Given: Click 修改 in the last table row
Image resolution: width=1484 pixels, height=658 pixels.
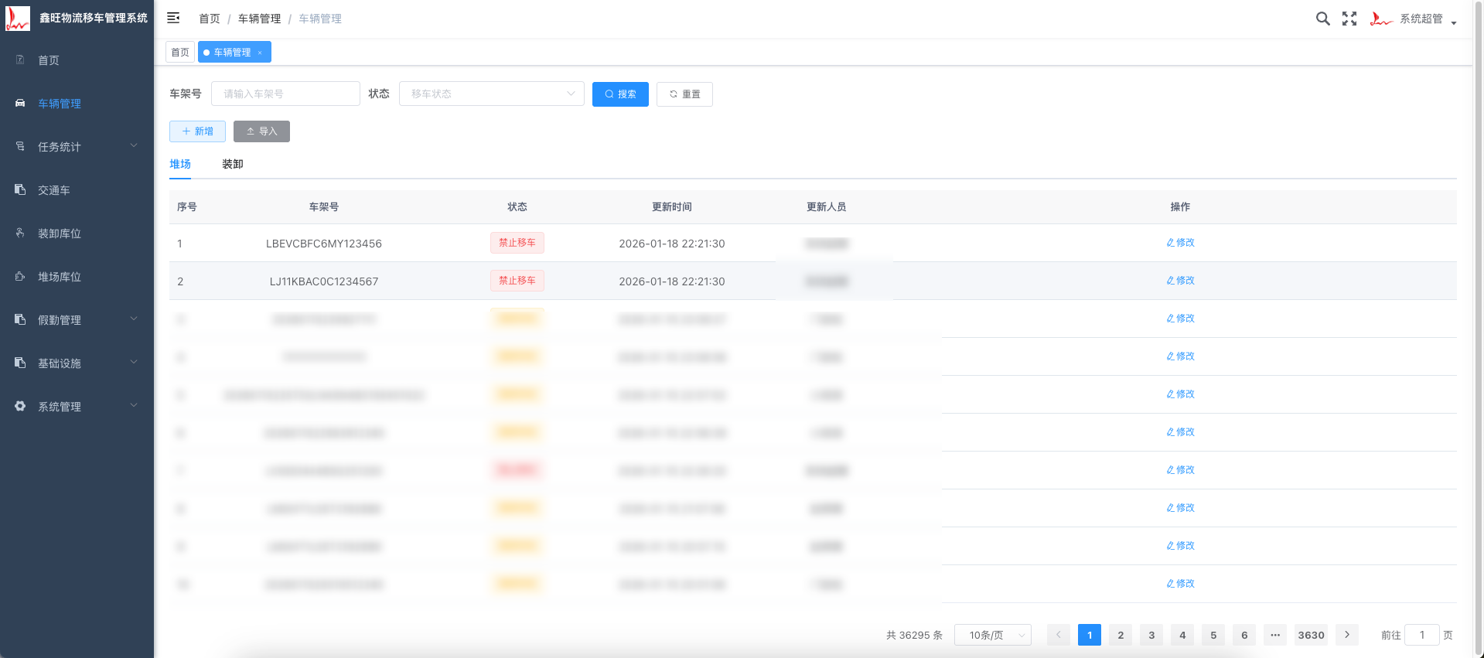Looking at the screenshot, I should pos(1180,584).
